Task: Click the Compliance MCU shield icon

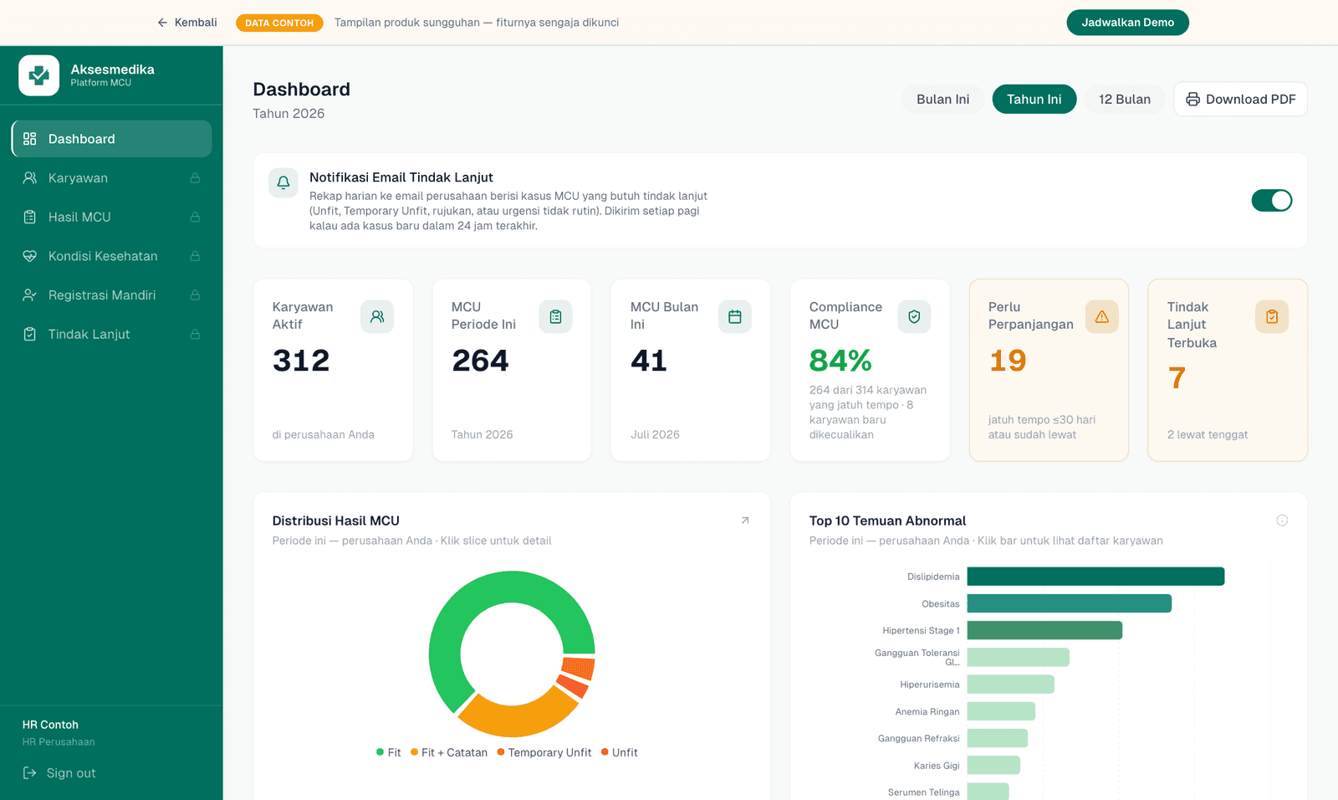Action: [914, 316]
